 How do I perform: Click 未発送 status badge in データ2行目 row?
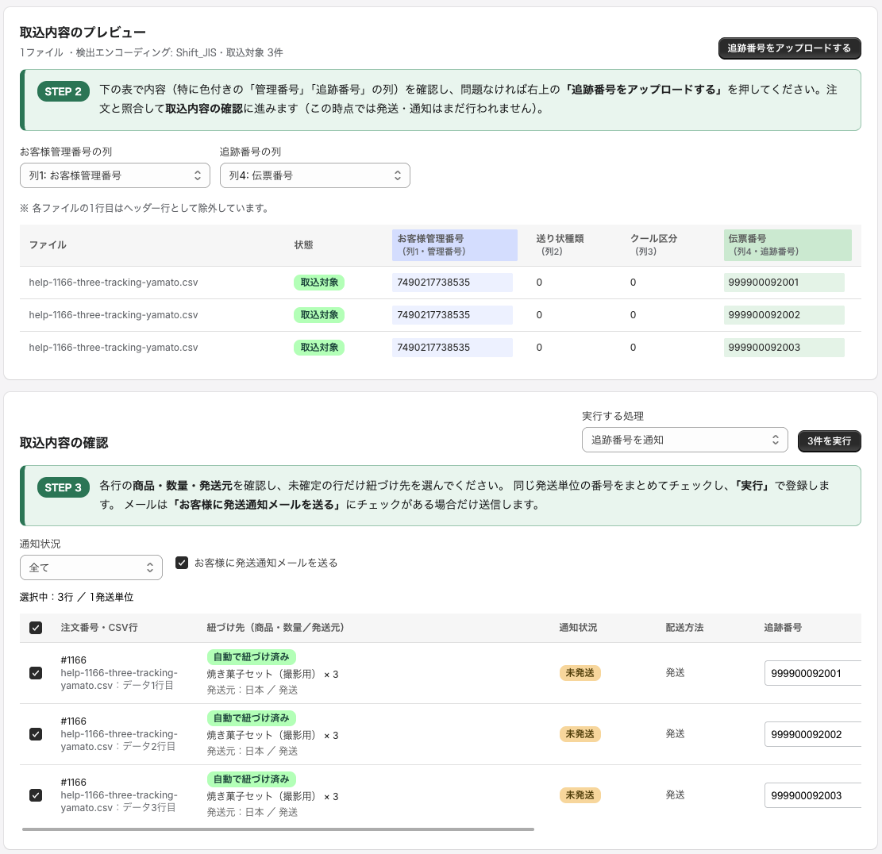[580, 734]
